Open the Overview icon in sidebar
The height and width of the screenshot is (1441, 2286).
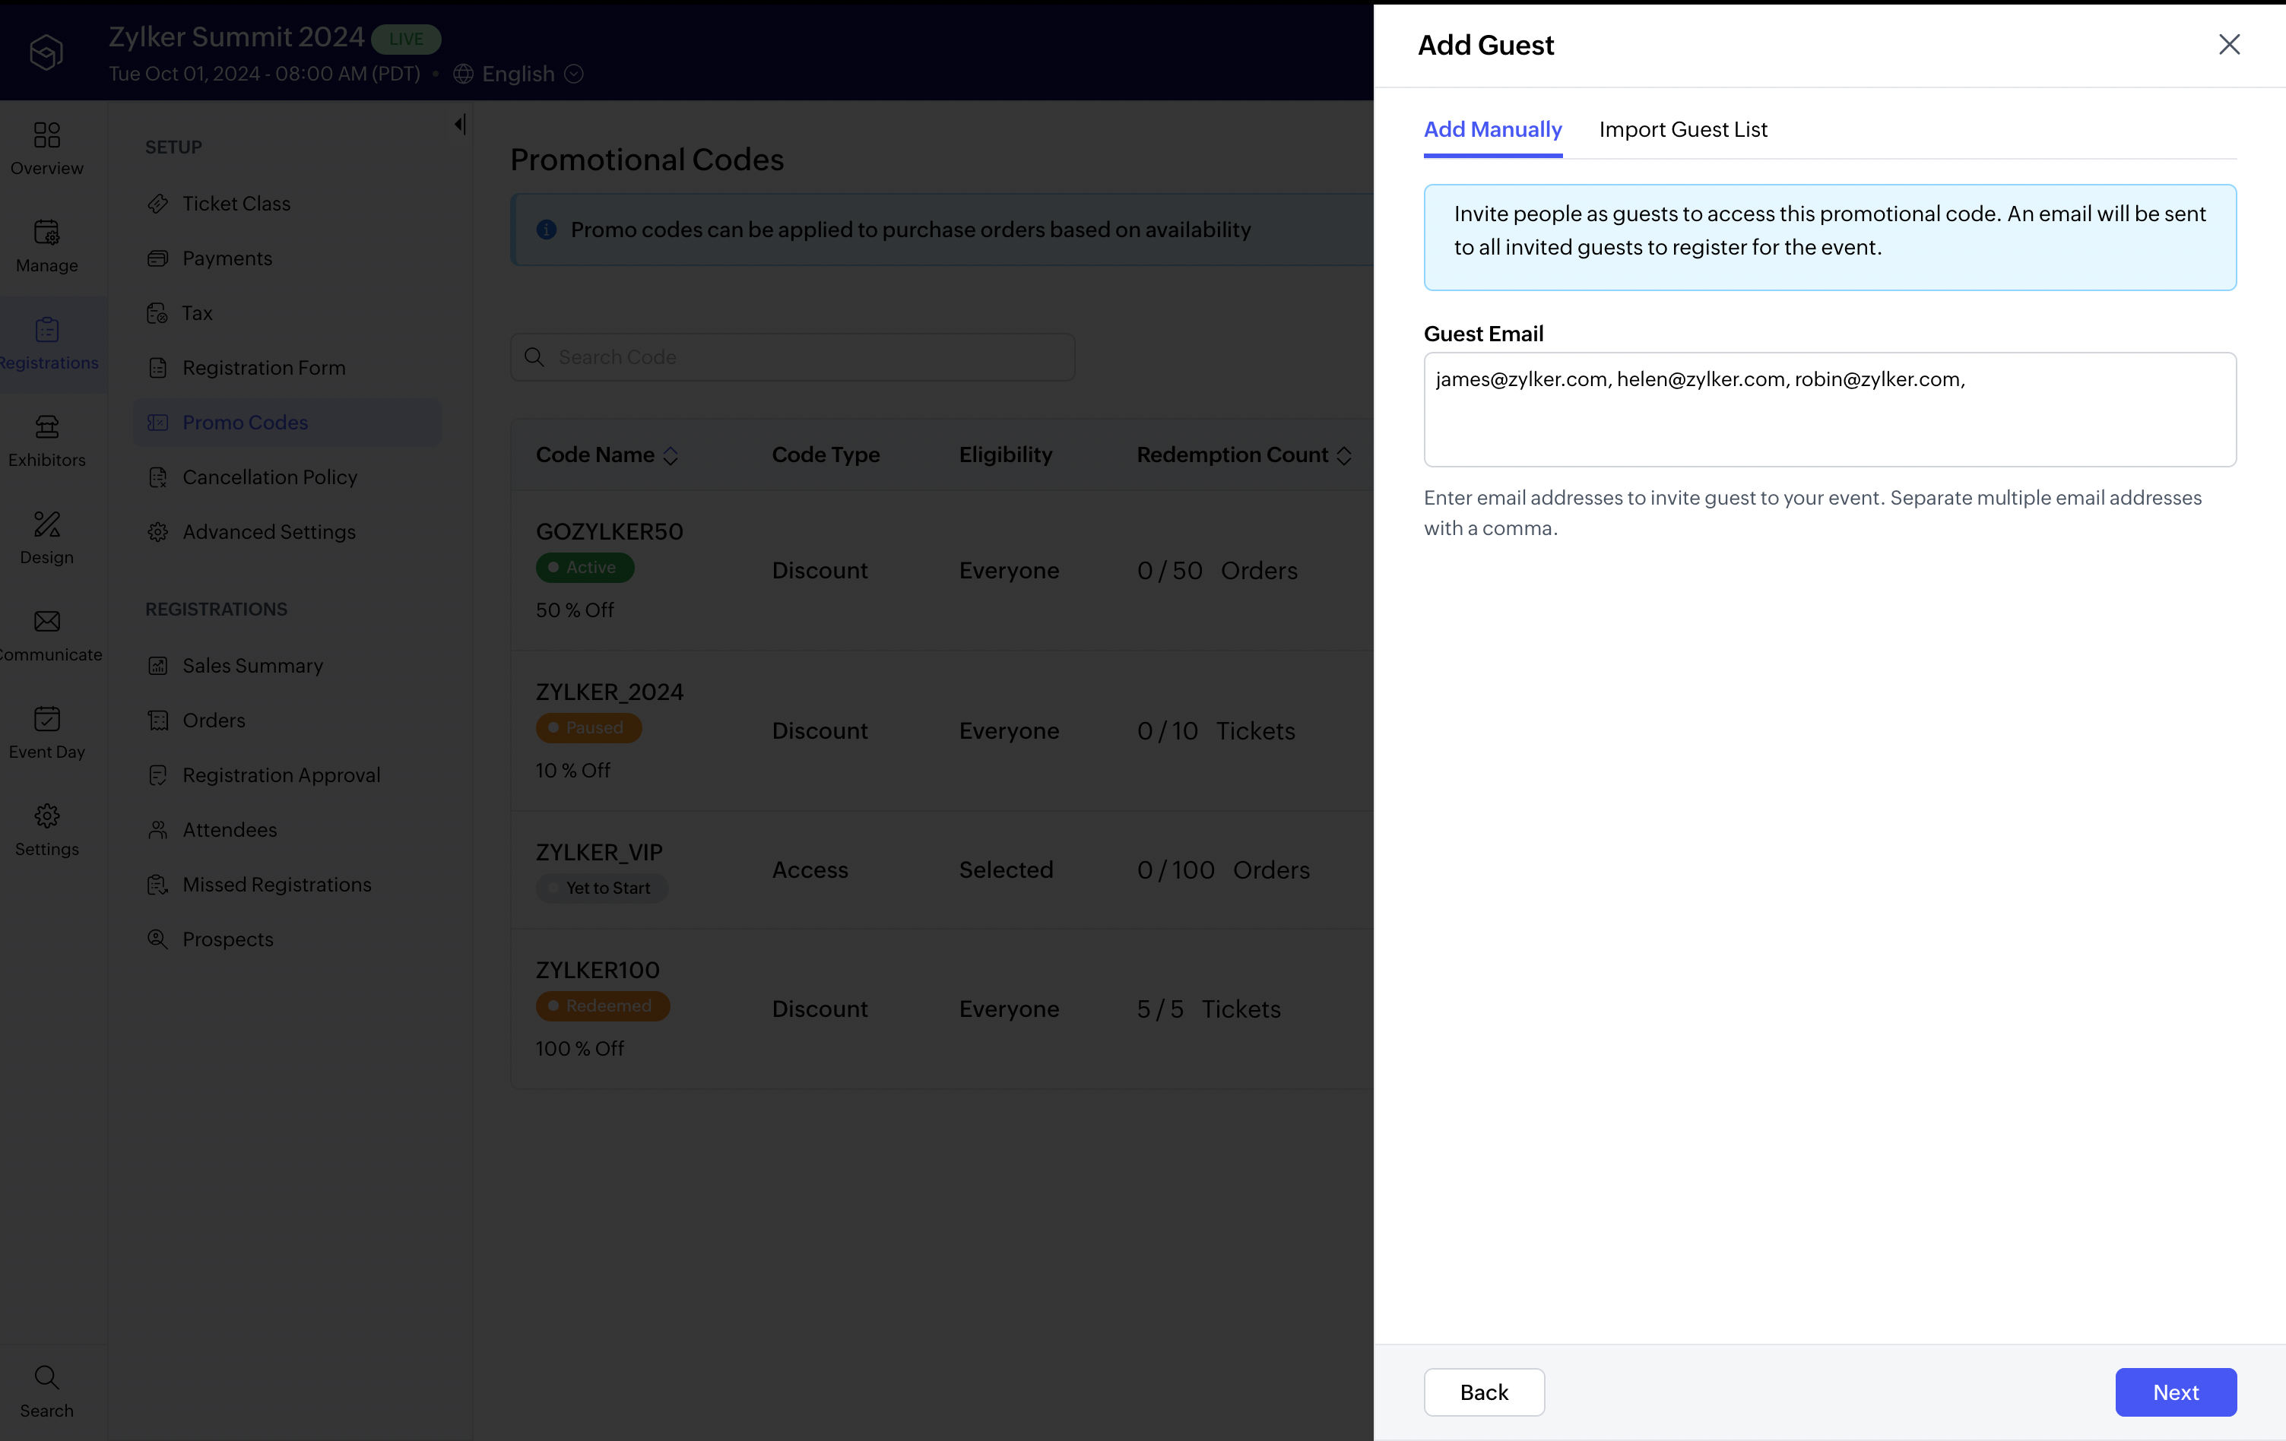coord(46,136)
